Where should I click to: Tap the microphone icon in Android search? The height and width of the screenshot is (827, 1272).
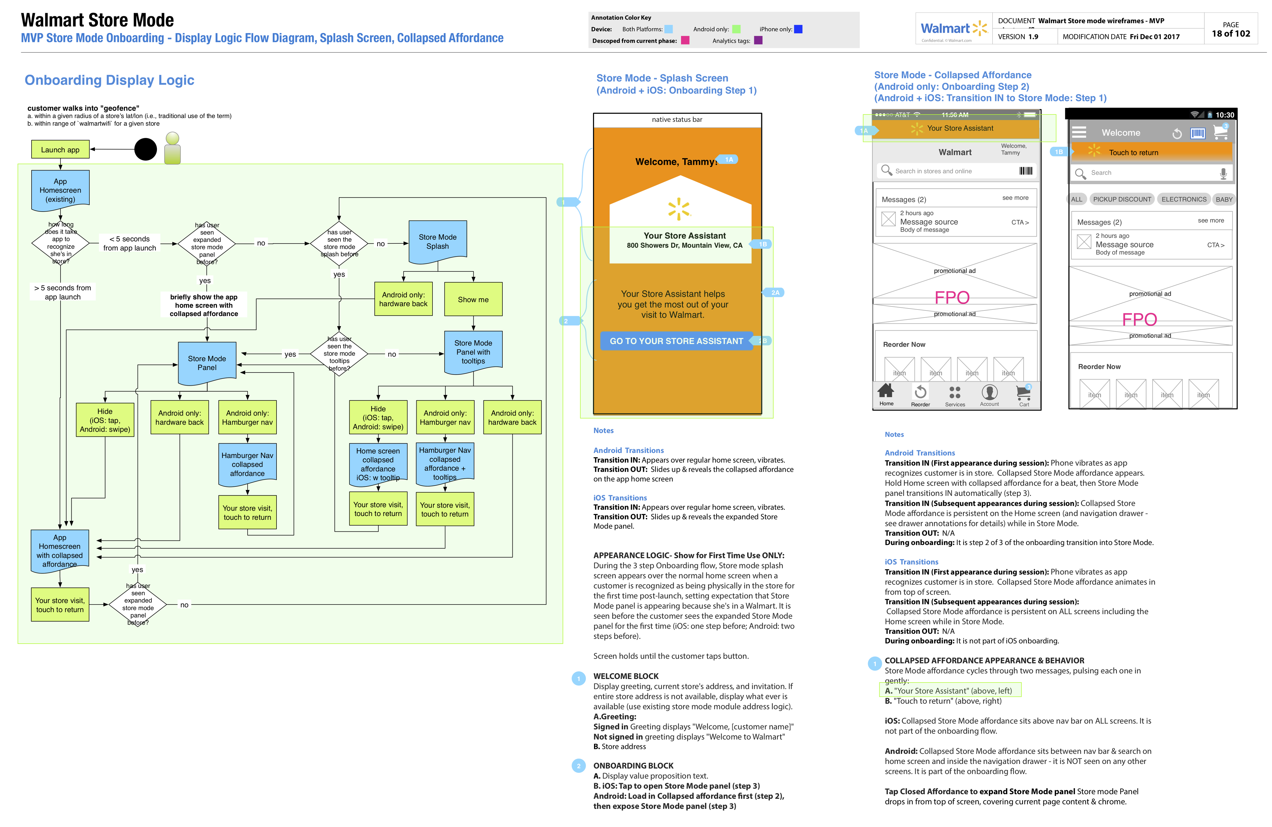pos(1223,173)
